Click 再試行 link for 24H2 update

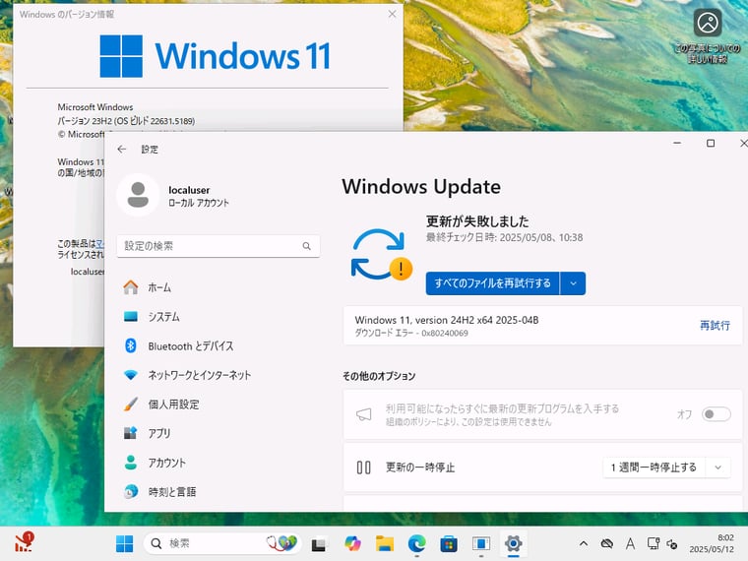pyautogui.click(x=715, y=326)
